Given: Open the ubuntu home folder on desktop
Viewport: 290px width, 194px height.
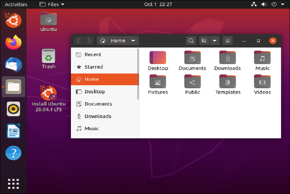Looking at the screenshot, I should pos(48,22).
